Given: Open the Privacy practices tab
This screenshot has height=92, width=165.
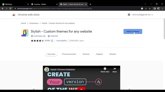Looking at the screenshot, I should coord(69,54).
